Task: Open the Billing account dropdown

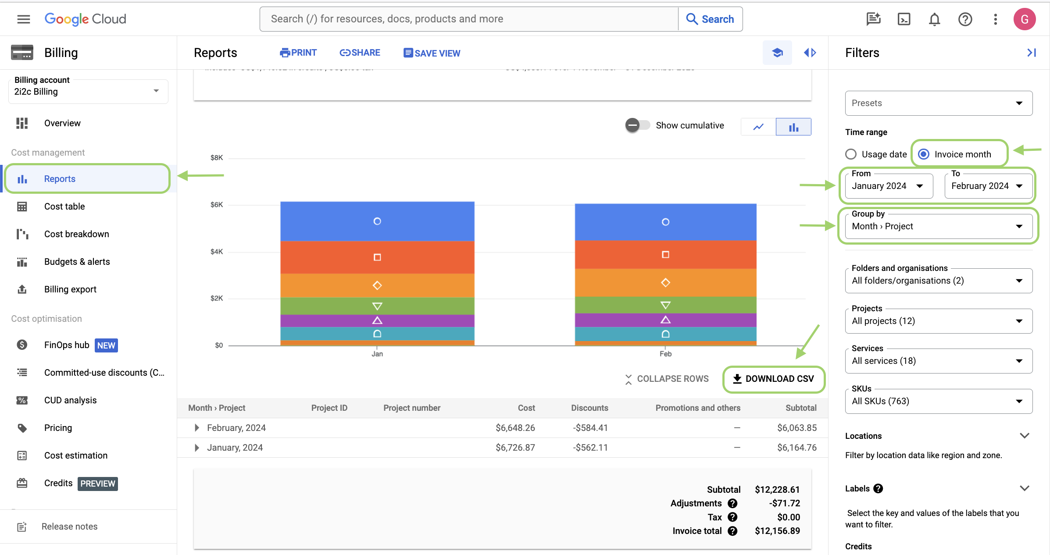Action: coord(88,92)
